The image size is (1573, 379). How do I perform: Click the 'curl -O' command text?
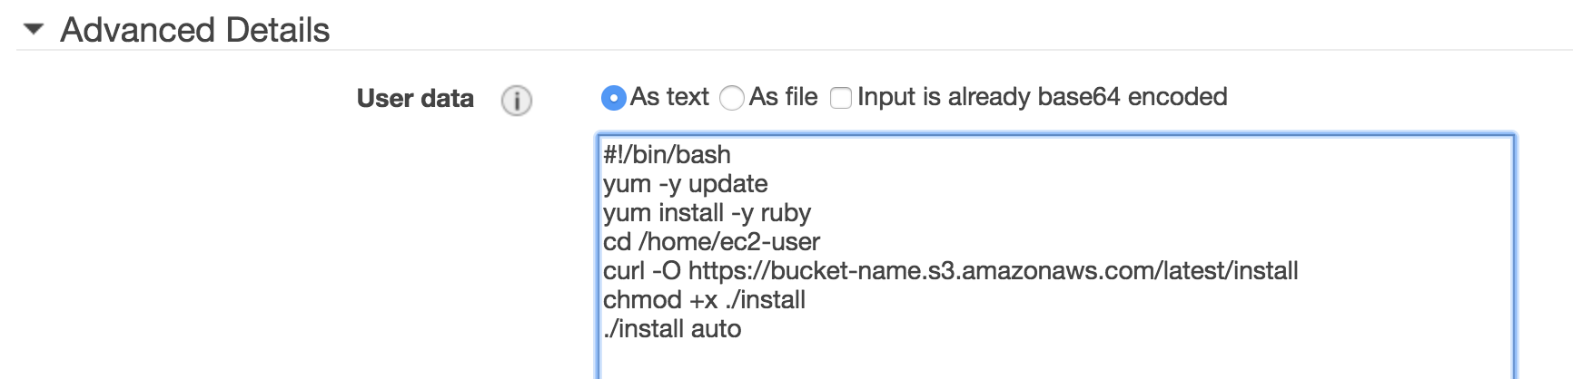(641, 271)
